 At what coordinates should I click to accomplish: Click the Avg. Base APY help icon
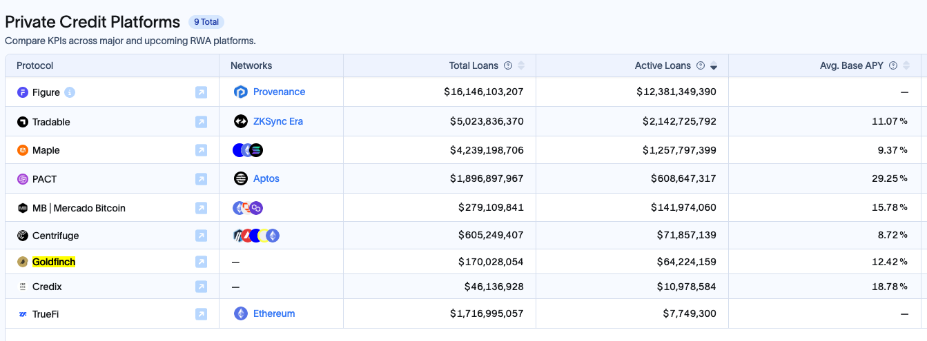click(893, 66)
